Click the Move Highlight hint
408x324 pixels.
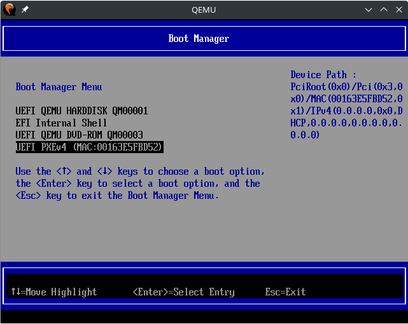(x=54, y=292)
